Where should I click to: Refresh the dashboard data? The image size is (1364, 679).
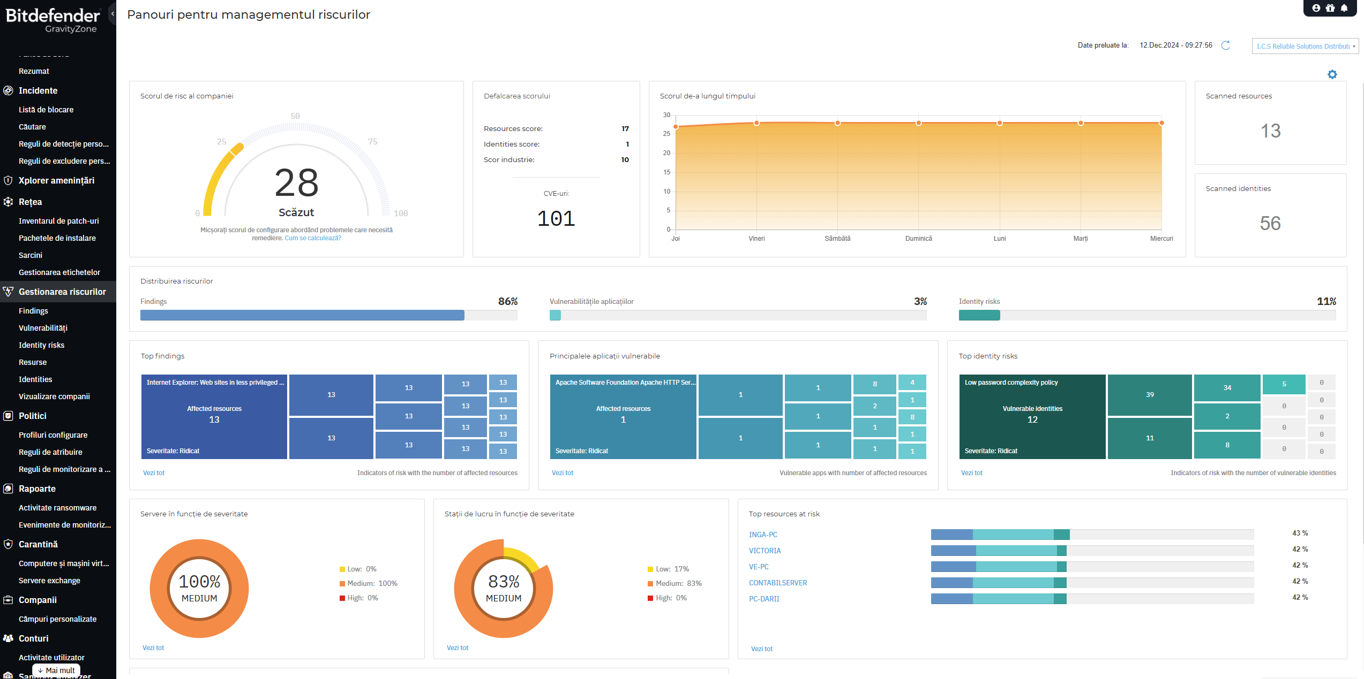(x=1225, y=45)
